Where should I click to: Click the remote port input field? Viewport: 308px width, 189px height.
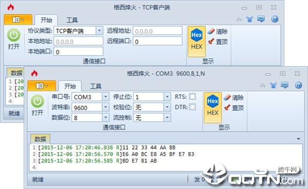pyautogui.click(x=158, y=41)
